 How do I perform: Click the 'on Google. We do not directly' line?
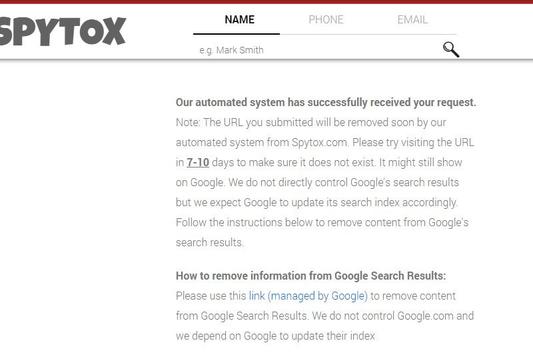coord(317,183)
